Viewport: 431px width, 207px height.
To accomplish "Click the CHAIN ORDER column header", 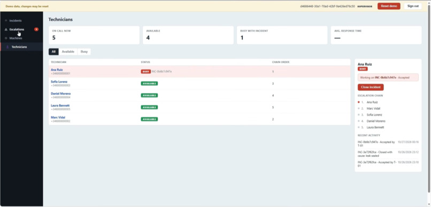I will (280, 62).
